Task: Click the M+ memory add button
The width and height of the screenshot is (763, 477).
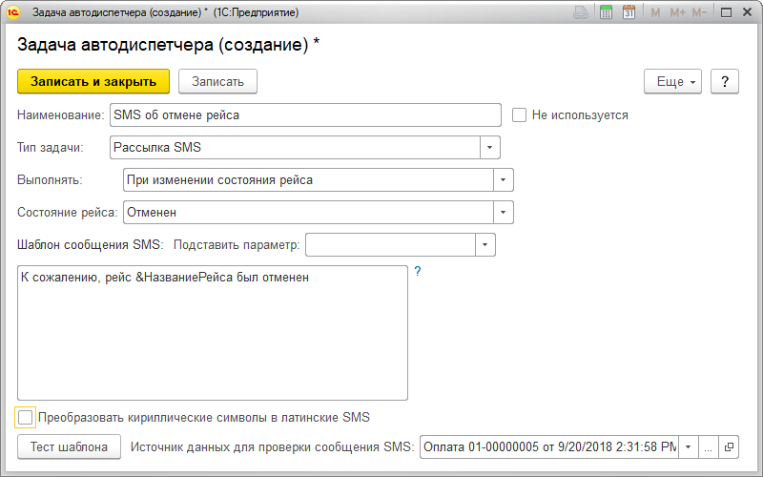Action: 678,13
